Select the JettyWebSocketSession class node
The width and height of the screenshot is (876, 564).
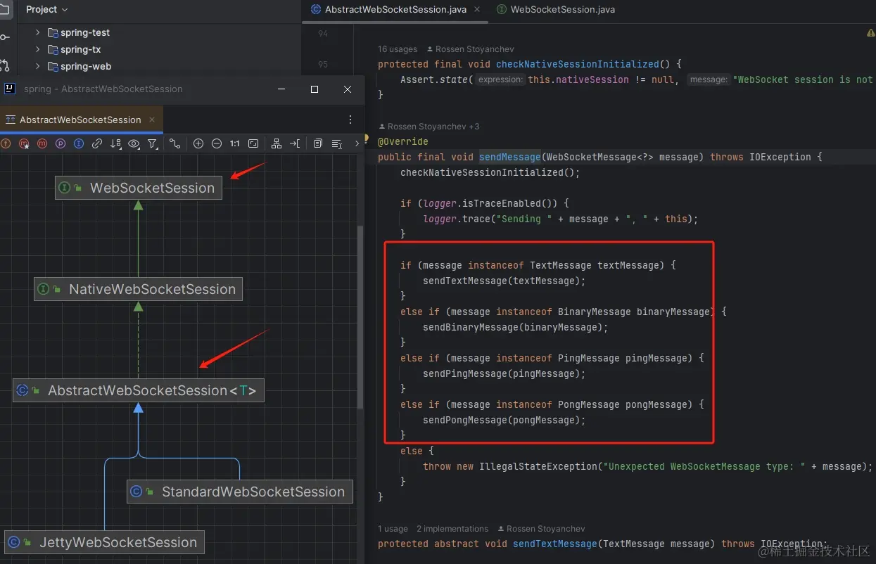point(104,542)
